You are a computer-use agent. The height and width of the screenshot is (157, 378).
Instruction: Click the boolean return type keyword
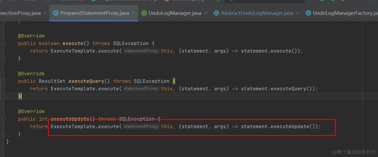(49, 43)
